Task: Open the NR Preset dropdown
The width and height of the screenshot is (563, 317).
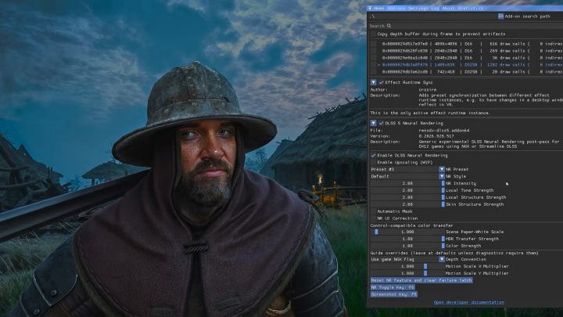Action: click(x=407, y=169)
